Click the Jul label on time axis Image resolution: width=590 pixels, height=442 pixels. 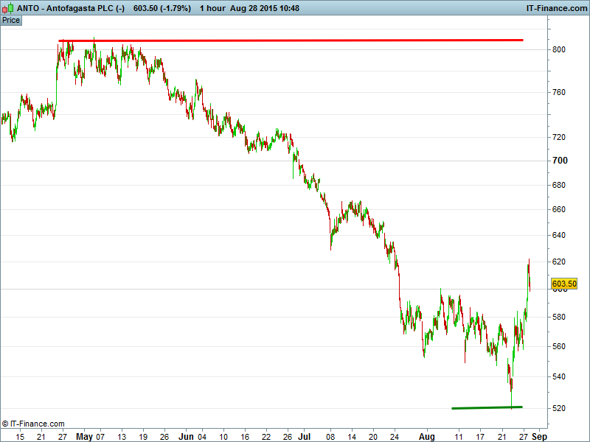pos(304,436)
